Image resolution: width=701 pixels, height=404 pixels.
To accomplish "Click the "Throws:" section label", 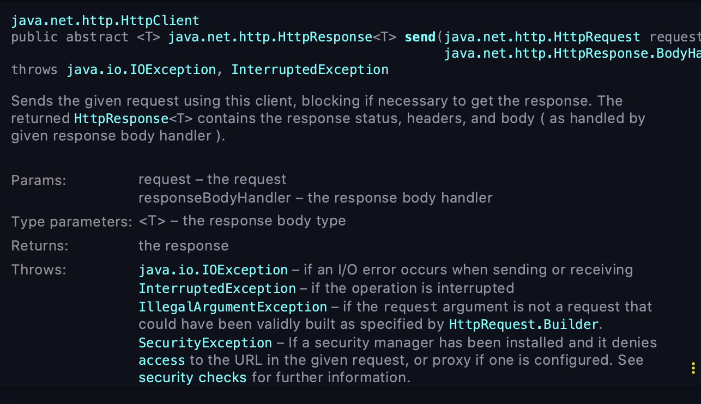I will point(38,270).
